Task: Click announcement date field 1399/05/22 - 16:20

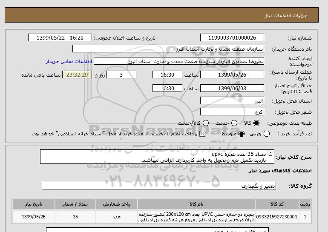Action: point(60,37)
